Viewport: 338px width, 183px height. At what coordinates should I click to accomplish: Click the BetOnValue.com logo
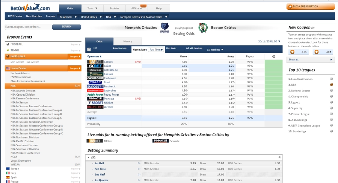point(30,8)
